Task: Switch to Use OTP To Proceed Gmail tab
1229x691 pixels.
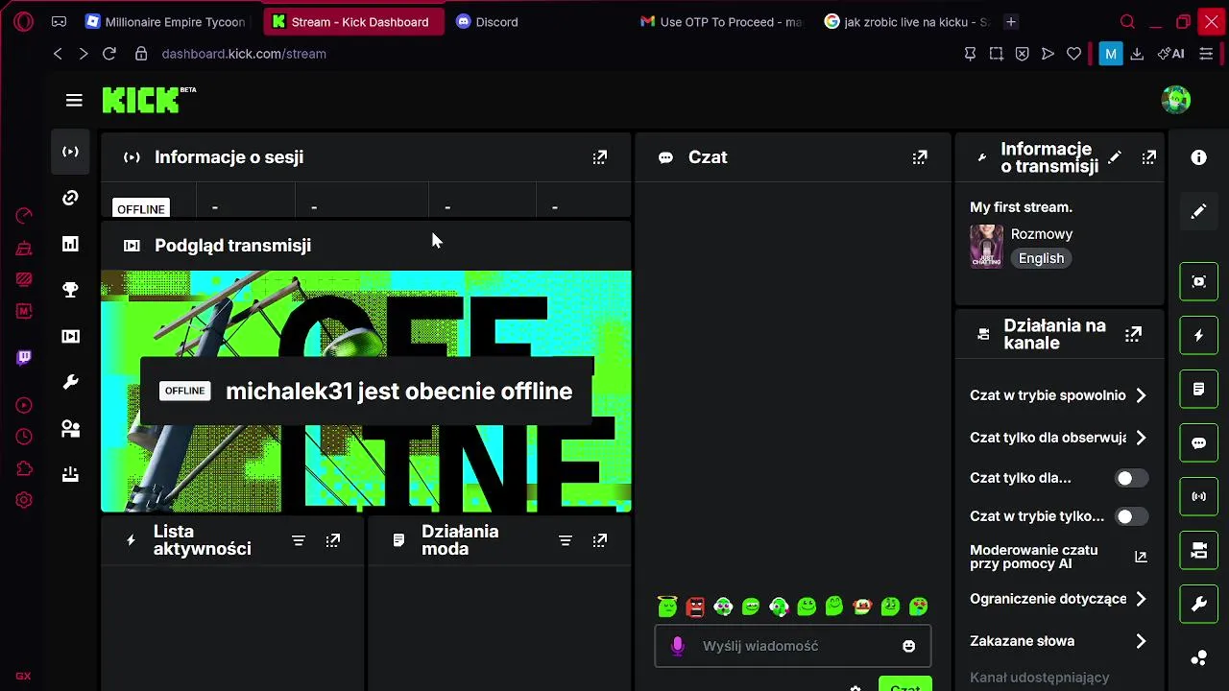Action: [722, 21]
